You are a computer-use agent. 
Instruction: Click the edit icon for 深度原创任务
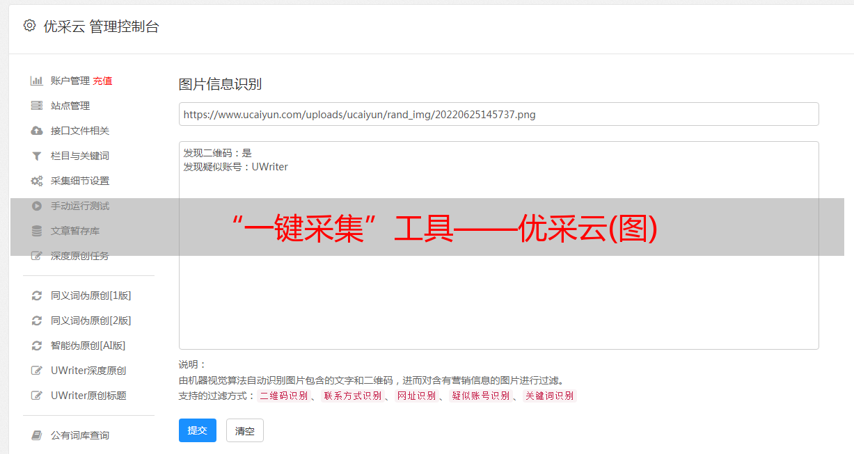[37, 256]
